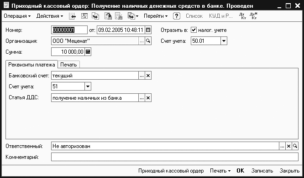Click the Сумма field 10 000,00

68,52
